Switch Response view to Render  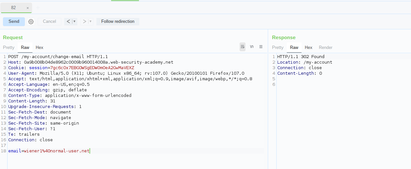[326, 48]
